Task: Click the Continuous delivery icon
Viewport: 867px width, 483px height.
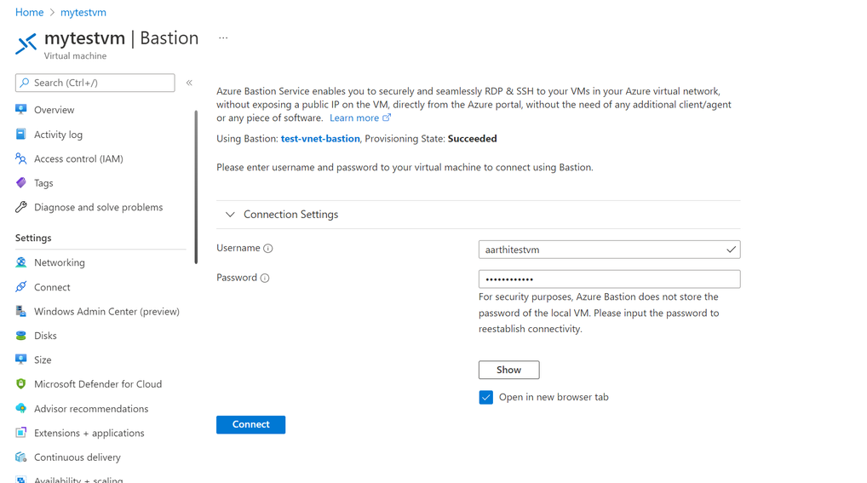Action: [21, 457]
